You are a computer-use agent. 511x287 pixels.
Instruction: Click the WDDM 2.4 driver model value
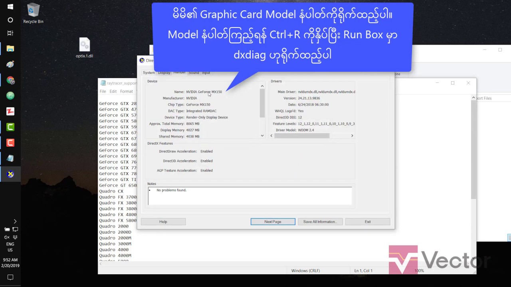306,130
